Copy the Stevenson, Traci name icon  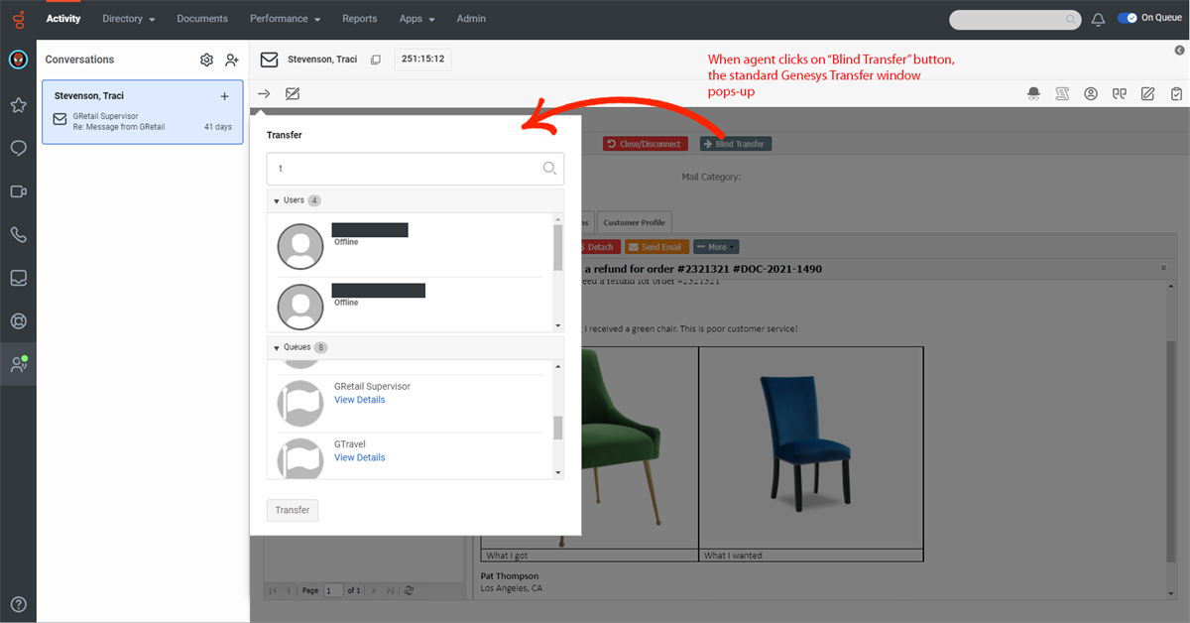tap(375, 60)
